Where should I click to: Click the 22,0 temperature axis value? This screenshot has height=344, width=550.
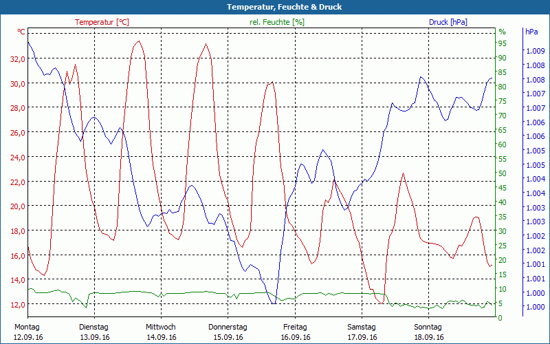(x=18, y=182)
